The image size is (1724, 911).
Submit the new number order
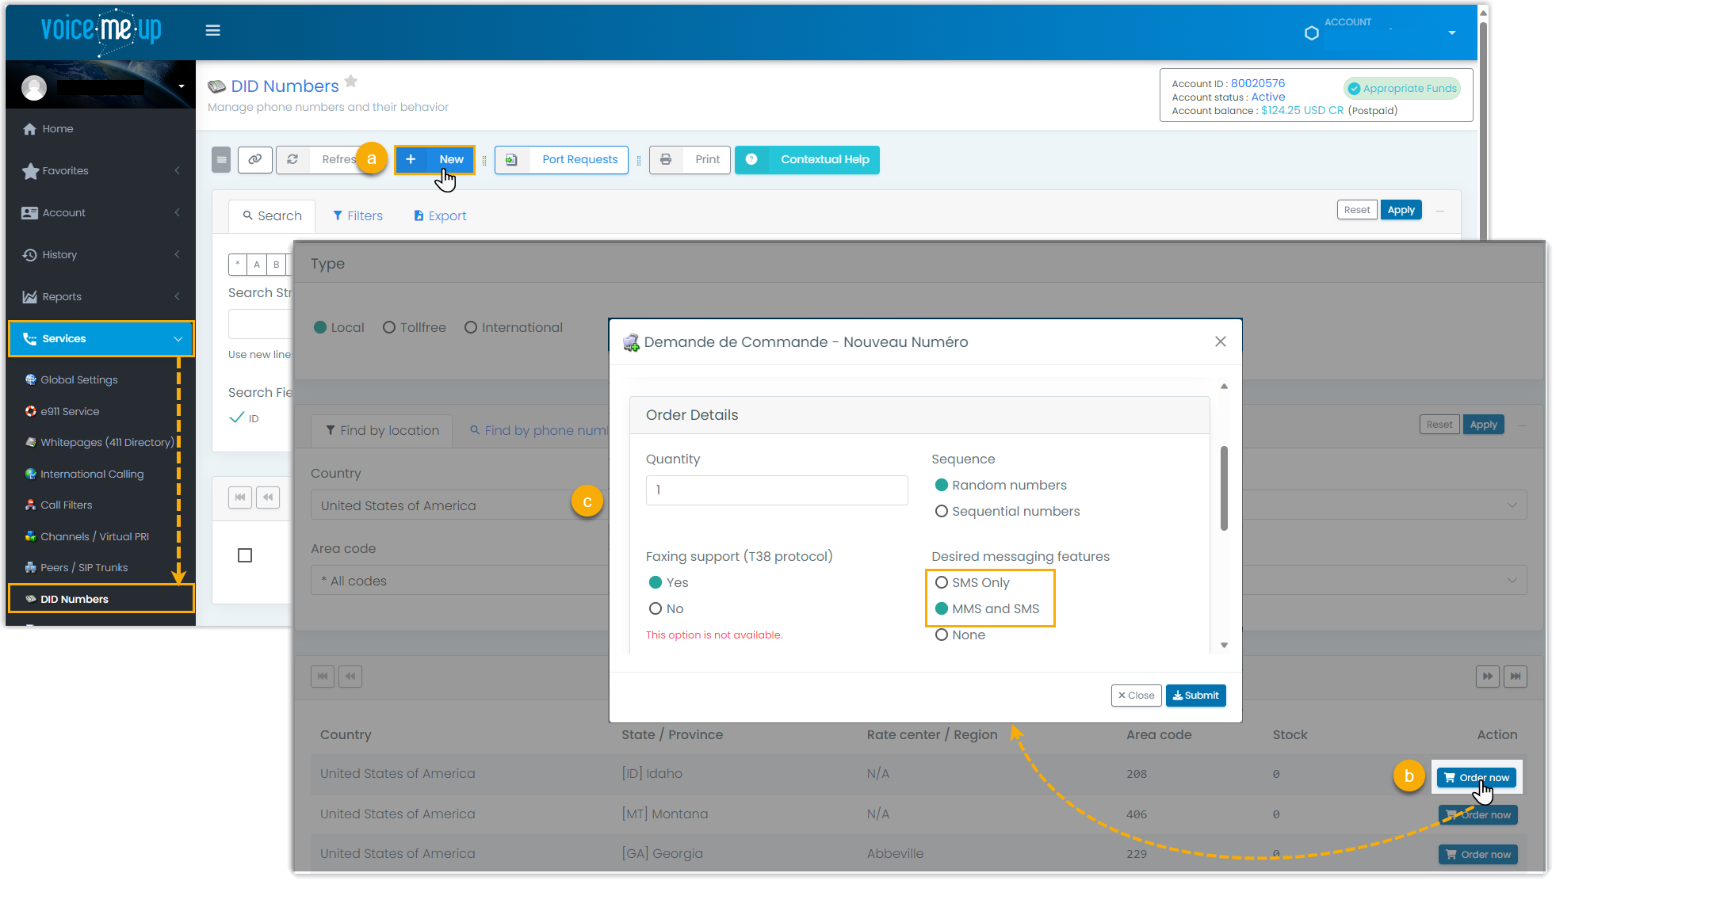tap(1195, 696)
